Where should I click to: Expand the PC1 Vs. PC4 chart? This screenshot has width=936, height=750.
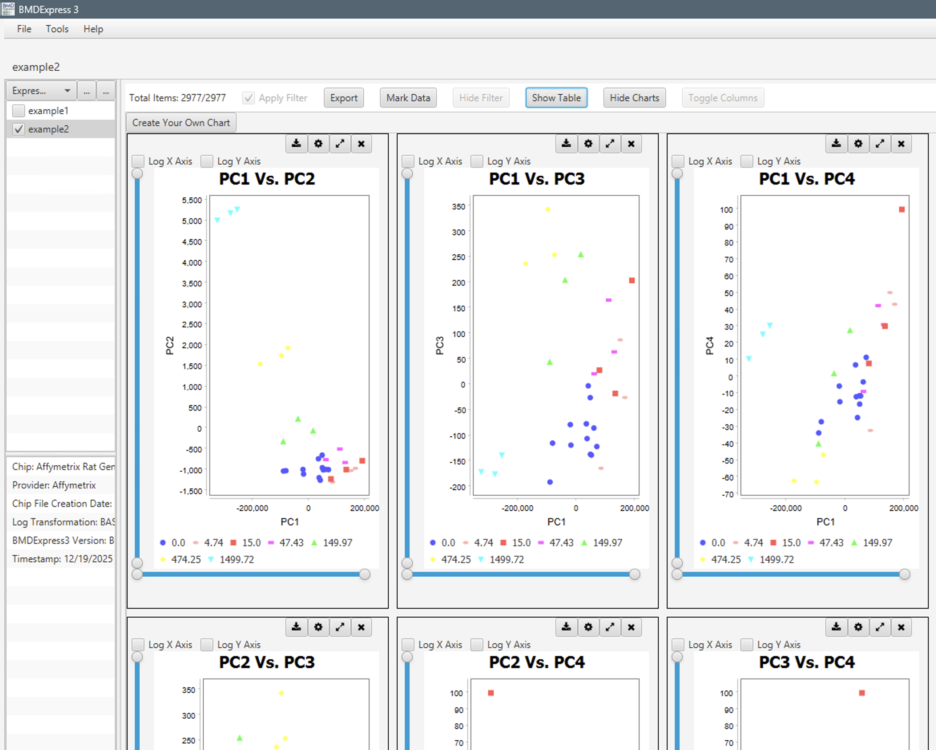[880, 144]
